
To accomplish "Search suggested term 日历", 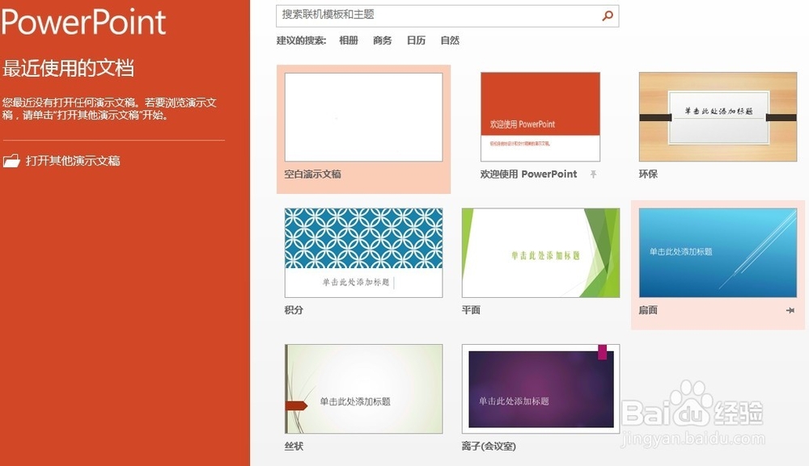I will pos(416,40).
